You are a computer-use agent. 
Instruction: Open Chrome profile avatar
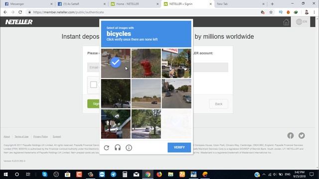tap(307, 12)
